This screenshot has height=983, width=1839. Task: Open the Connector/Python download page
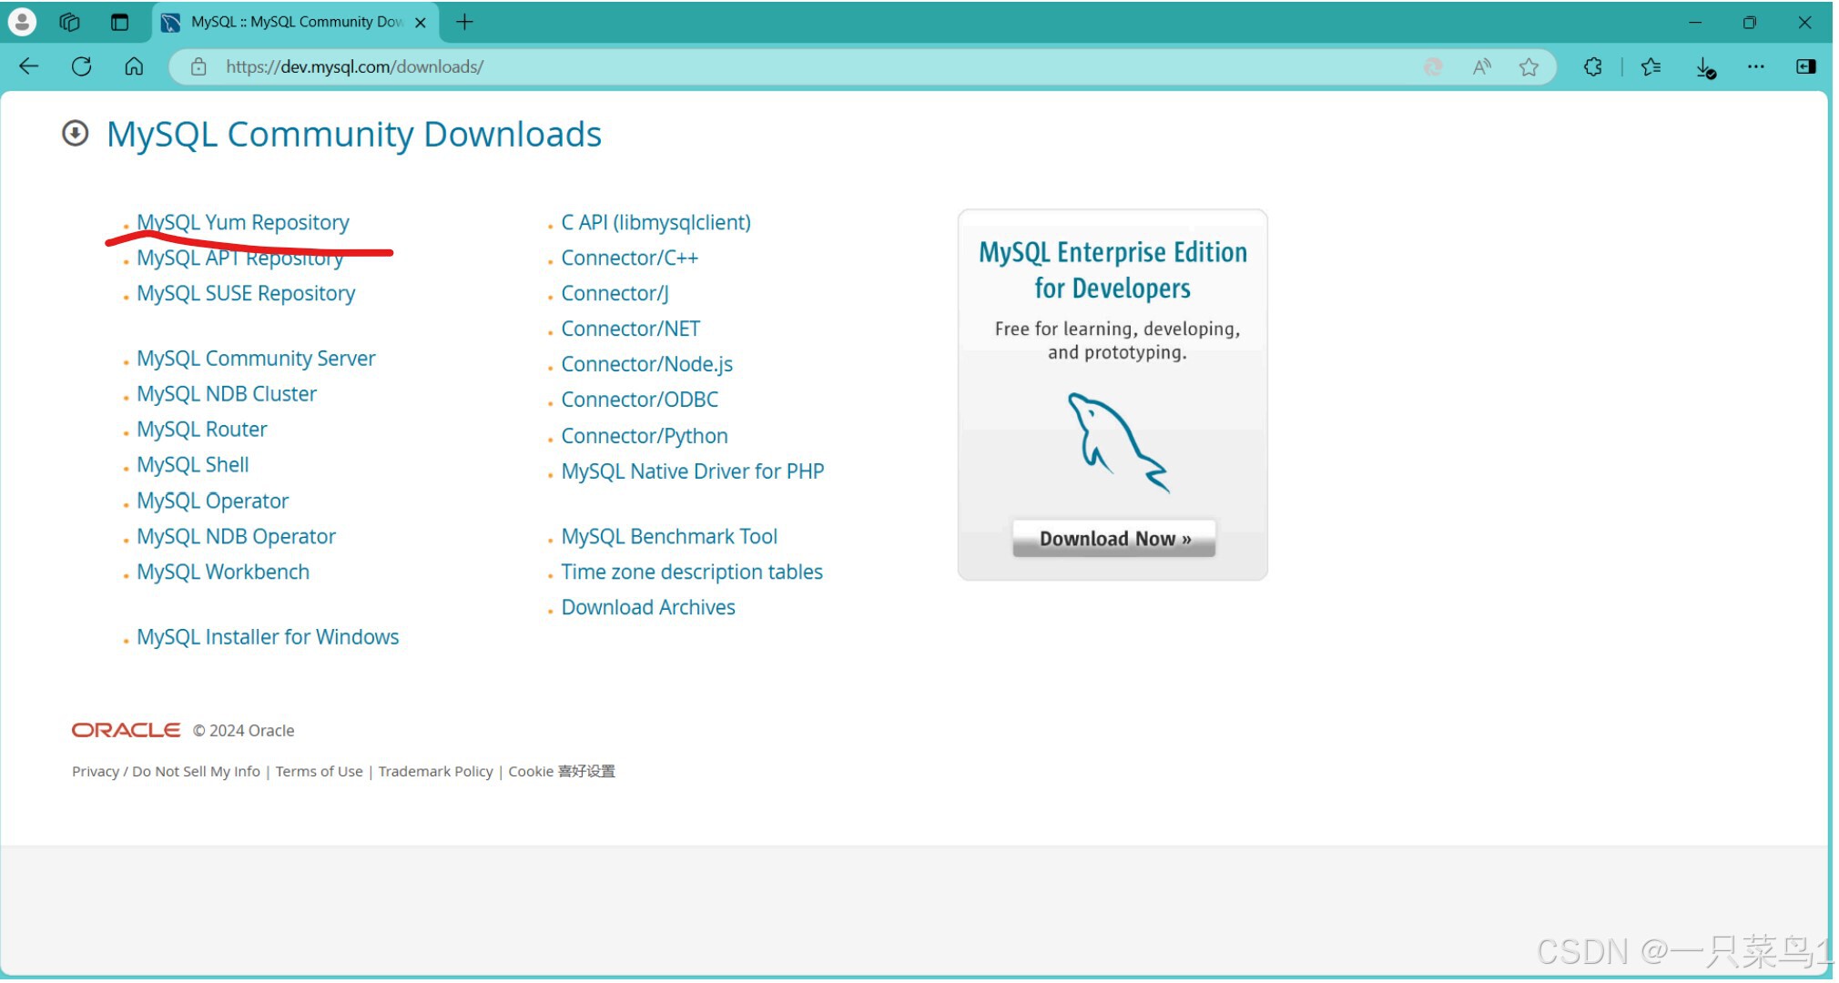pyautogui.click(x=645, y=435)
